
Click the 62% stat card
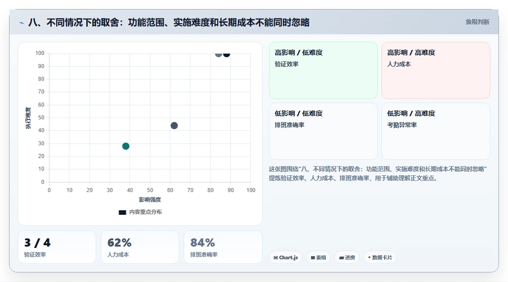coord(140,247)
